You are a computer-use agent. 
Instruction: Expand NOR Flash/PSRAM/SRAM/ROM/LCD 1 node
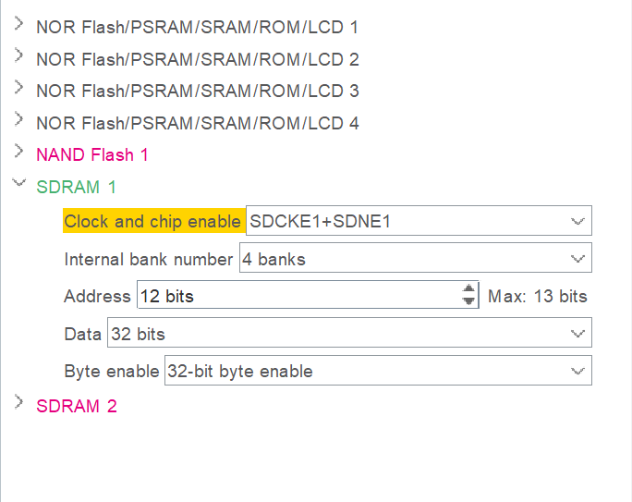click(x=18, y=26)
